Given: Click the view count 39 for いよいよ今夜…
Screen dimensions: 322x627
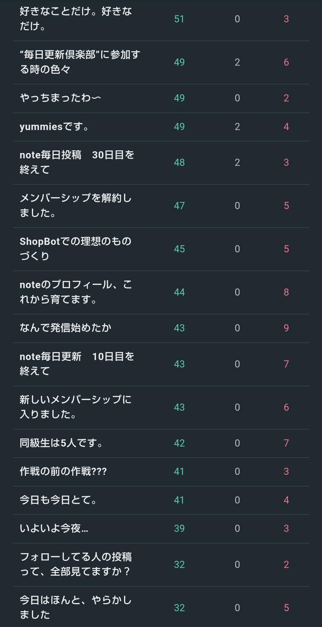Looking at the screenshot, I should (x=179, y=528).
